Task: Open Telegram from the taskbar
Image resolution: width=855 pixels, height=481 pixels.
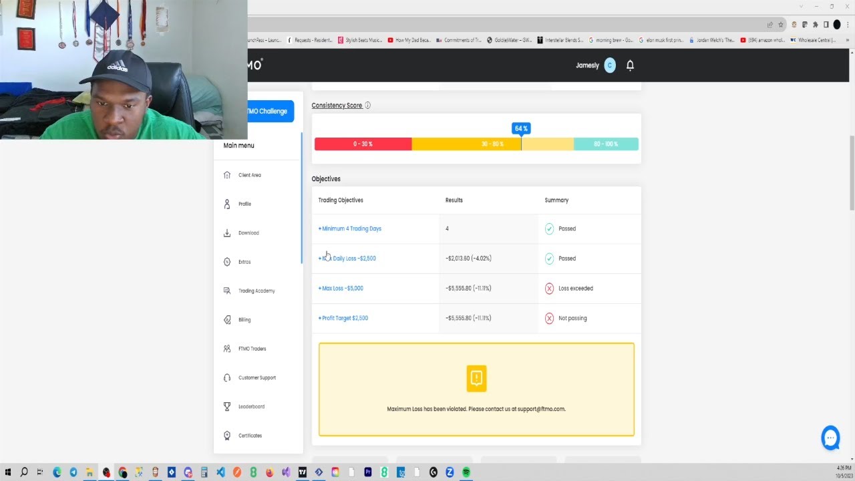Action: pos(73,472)
